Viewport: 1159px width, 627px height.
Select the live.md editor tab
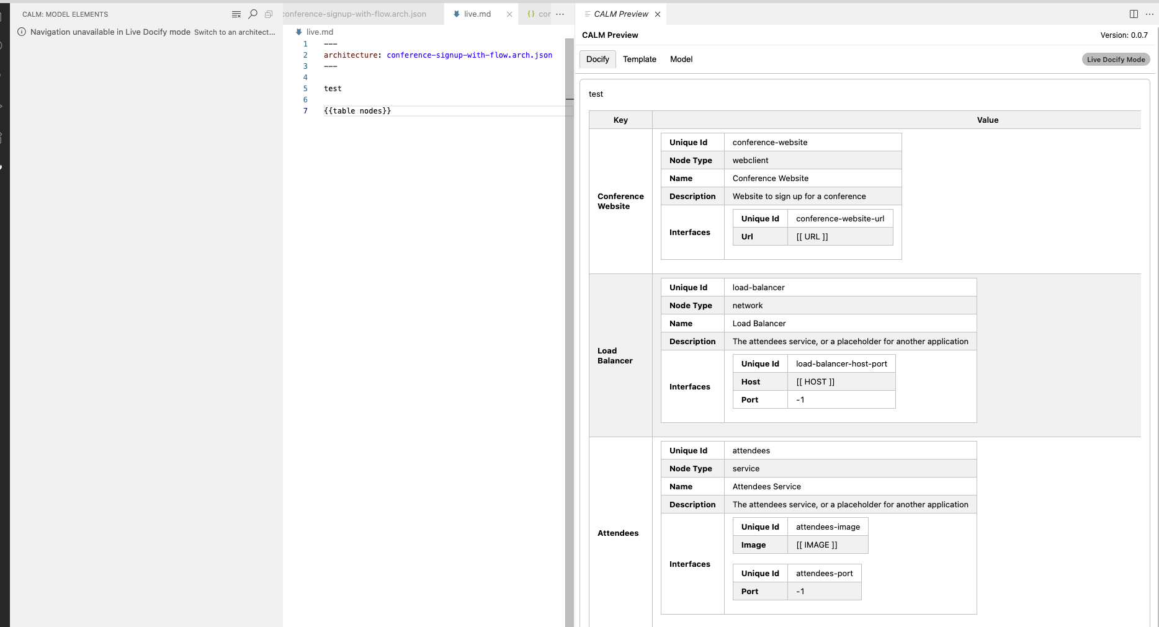pyautogui.click(x=477, y=14)
